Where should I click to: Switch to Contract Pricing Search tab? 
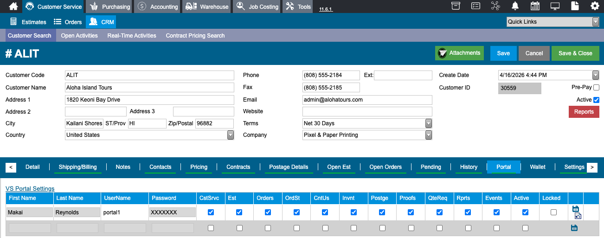click(x=195, y=36)
